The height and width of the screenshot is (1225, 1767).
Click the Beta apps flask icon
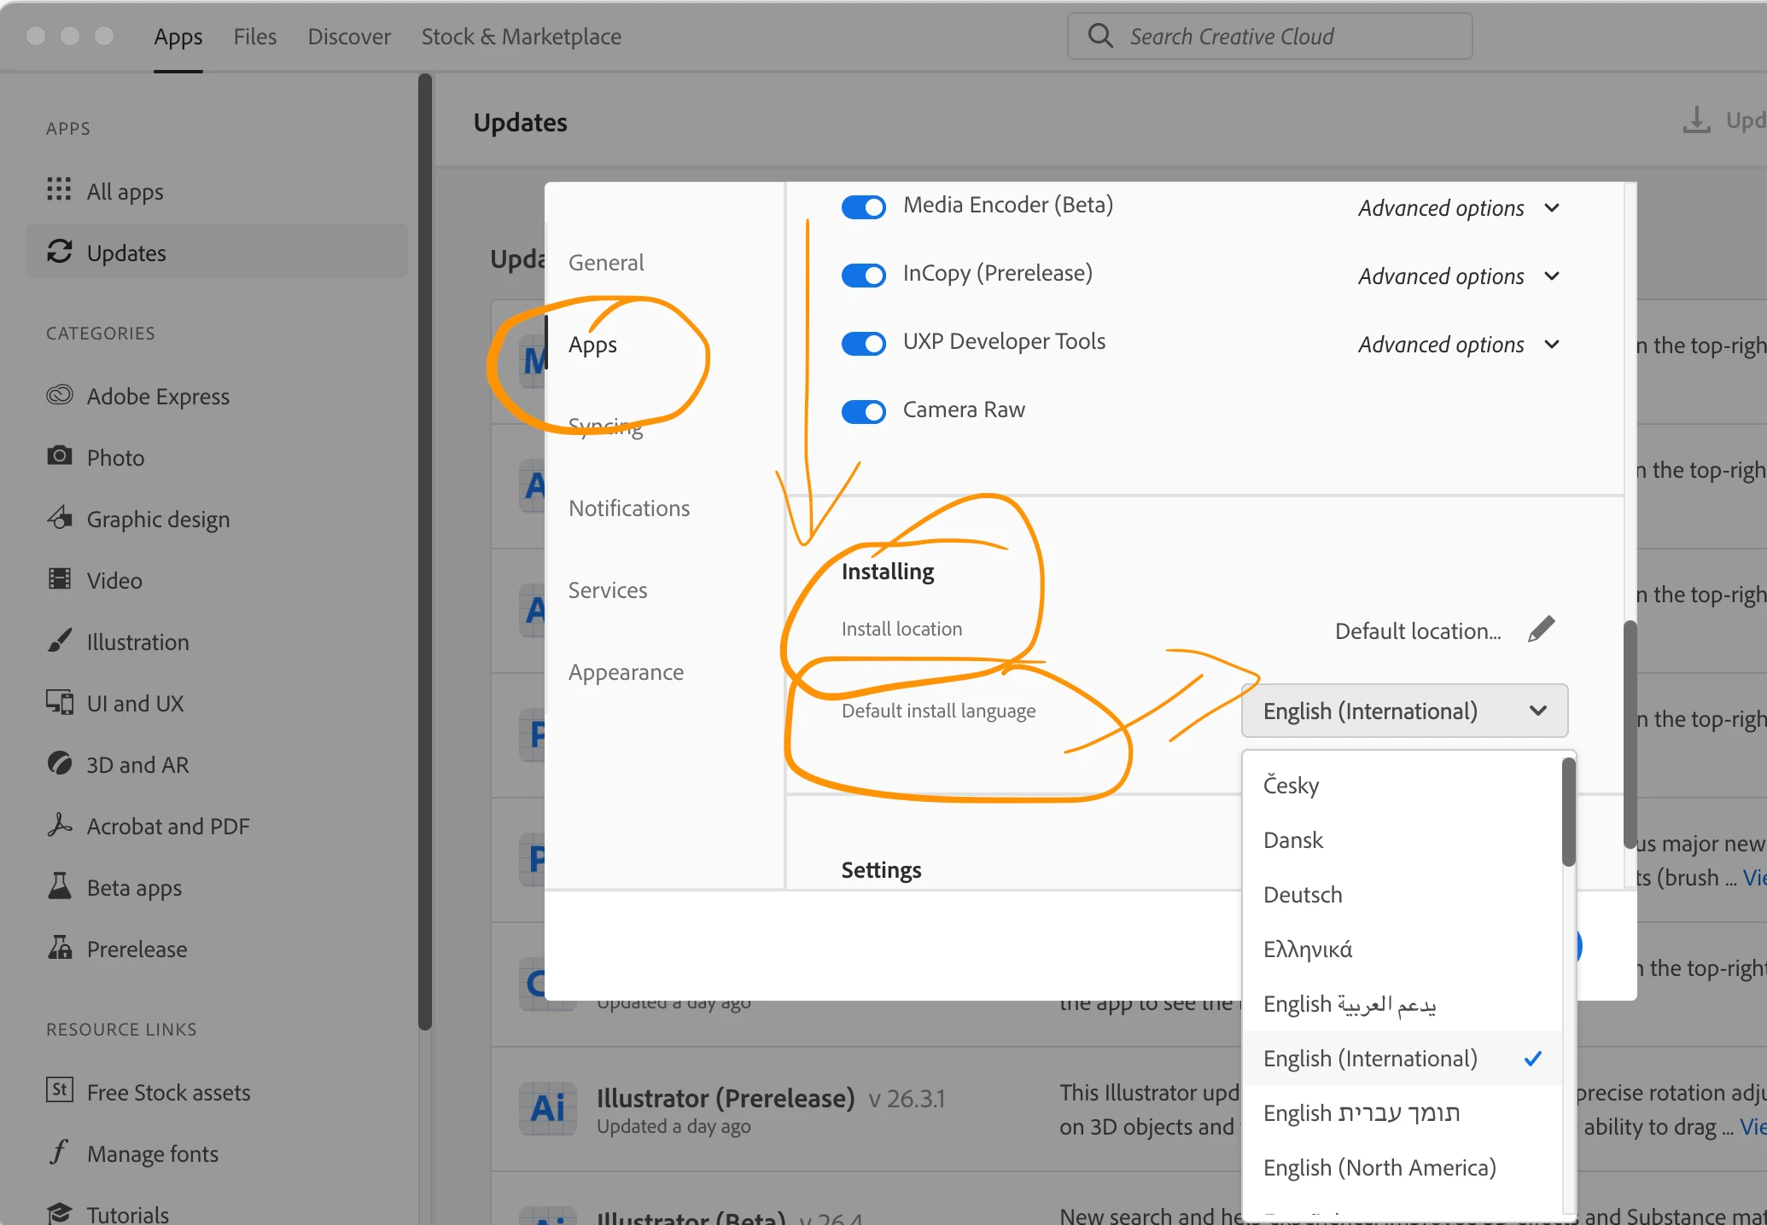click(59, 886)
